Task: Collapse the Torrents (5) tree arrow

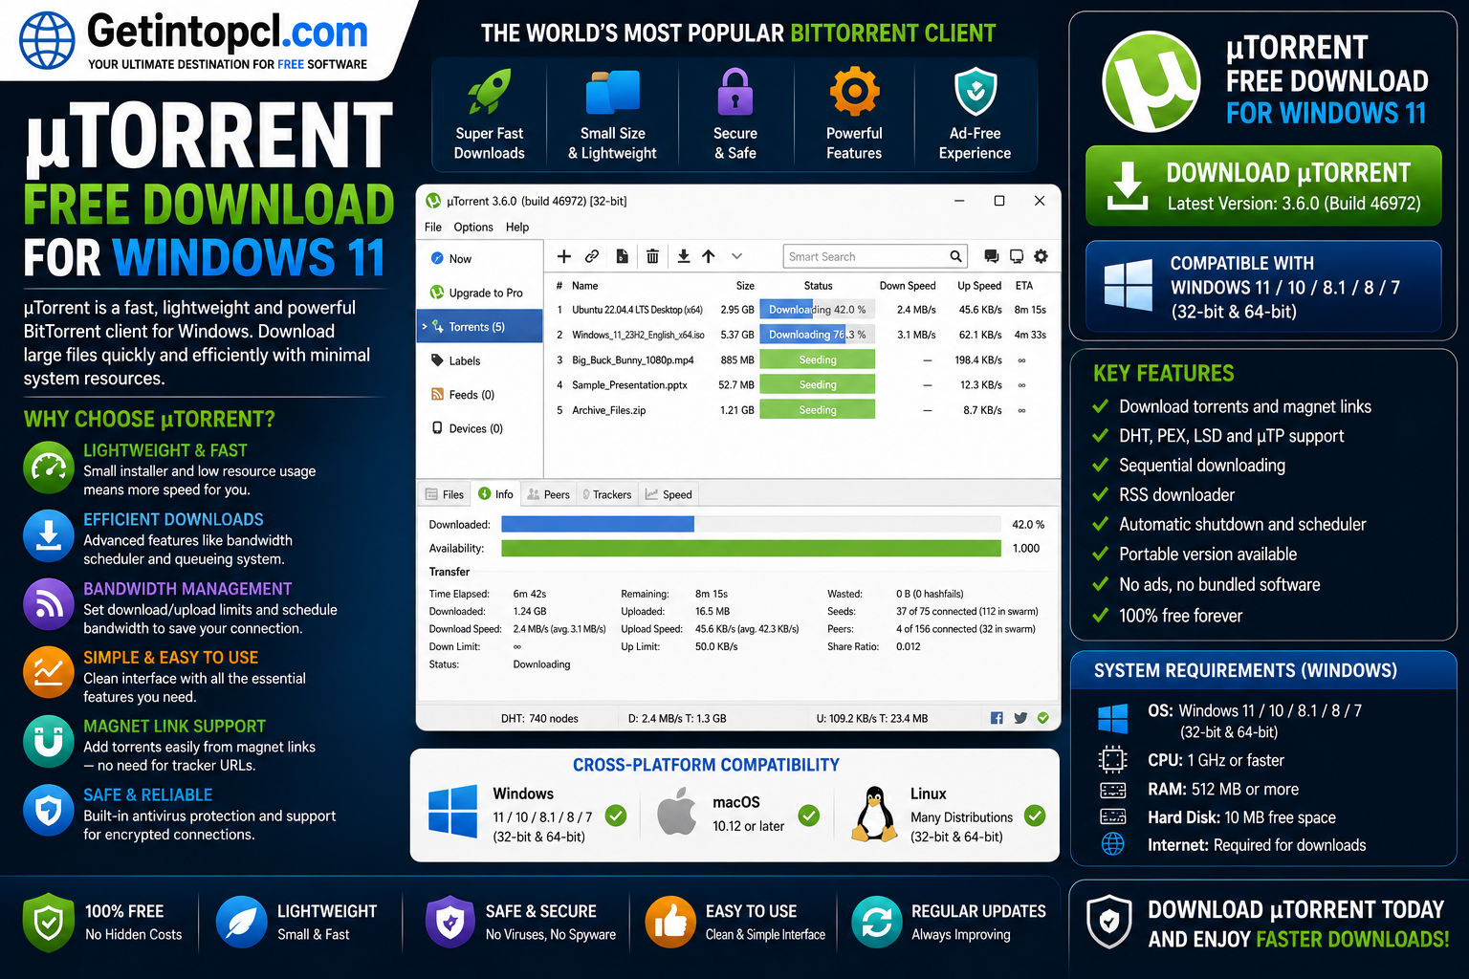Action: [x=425, y=327]
